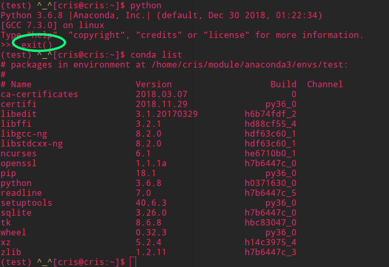Click the 'conda list' command text
This screenshot has width=389, height=267.
coord(156,55)
